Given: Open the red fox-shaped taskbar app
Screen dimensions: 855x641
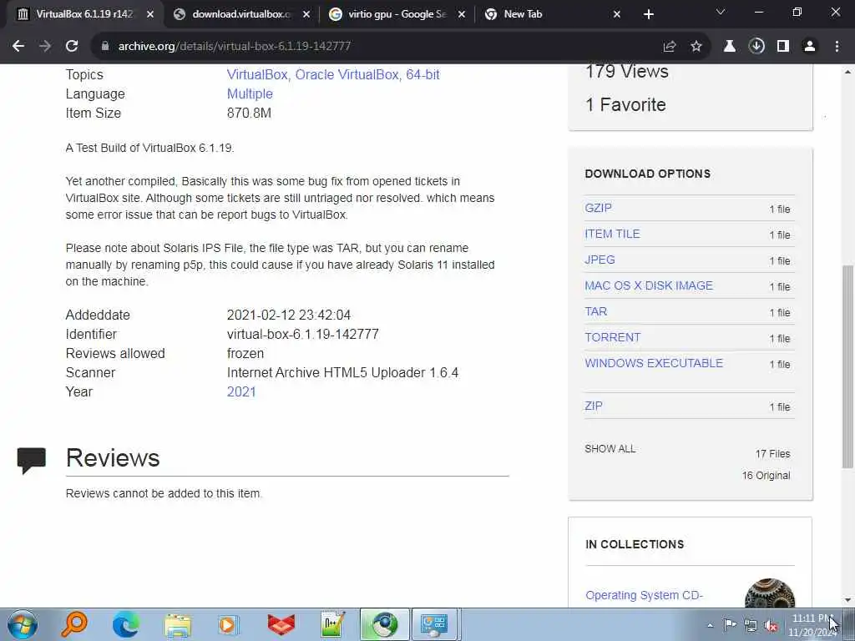Looking at the screenshot, I should pyautogui.click(x=281, y=624).
